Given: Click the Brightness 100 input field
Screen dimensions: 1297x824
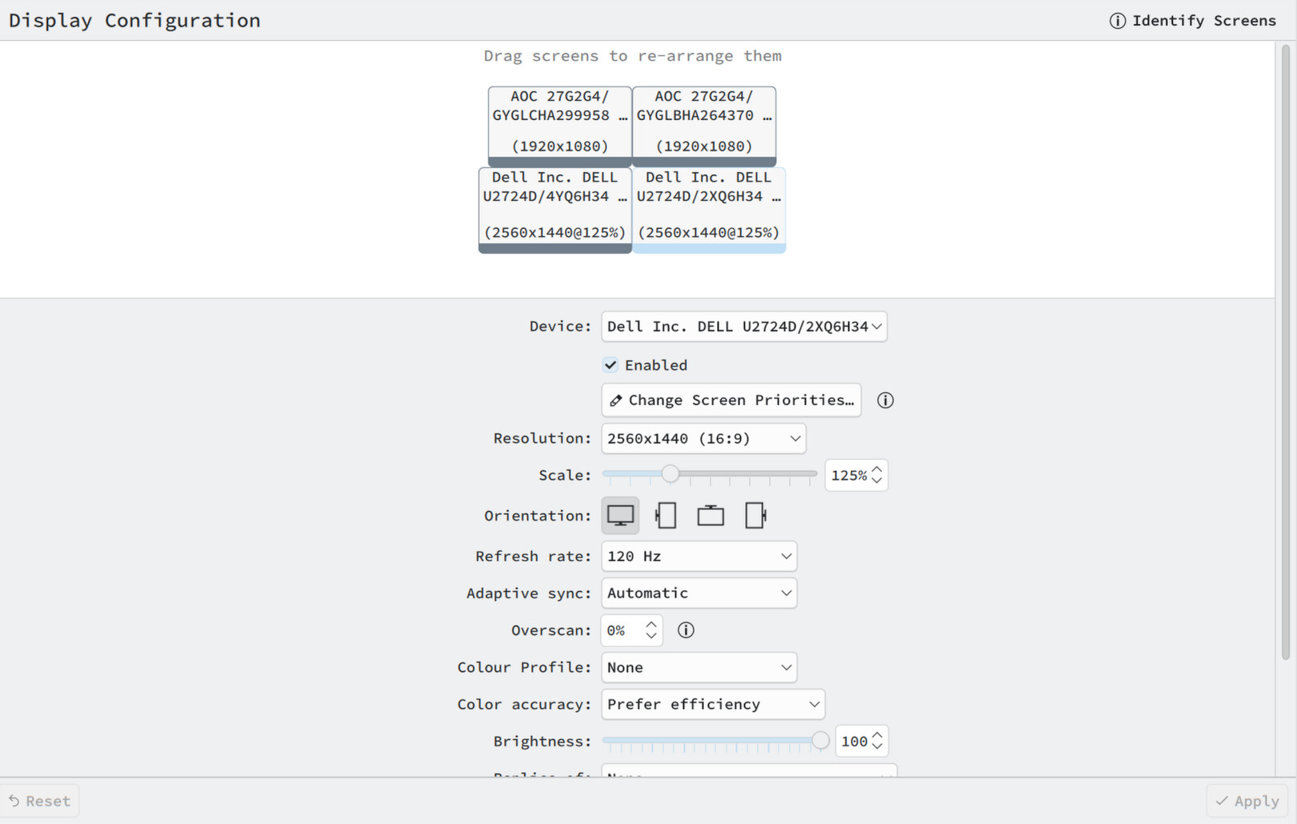Looking at the screenshot, I should click(861, 742).
